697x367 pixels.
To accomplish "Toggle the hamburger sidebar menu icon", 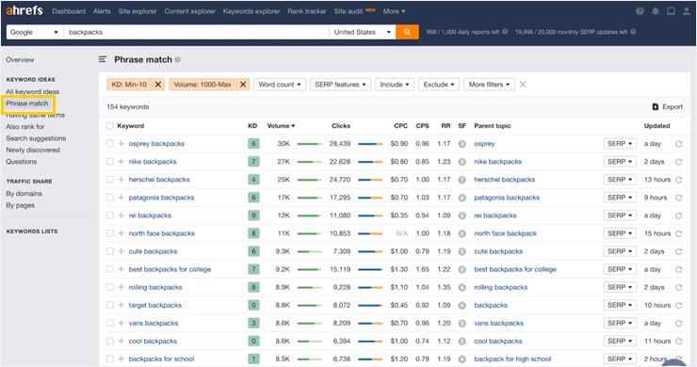I will pos(103,59).
